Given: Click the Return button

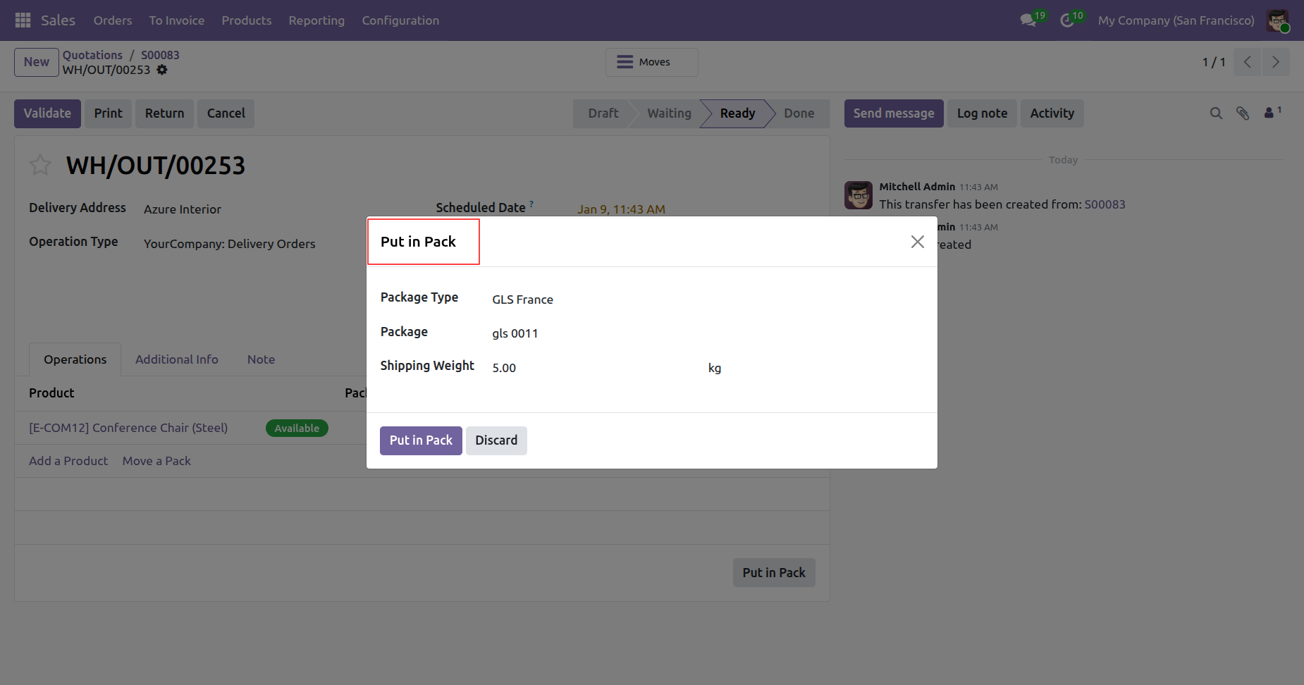Looking at the screenshot, I should pyautogui.click(x=165, y=113).
